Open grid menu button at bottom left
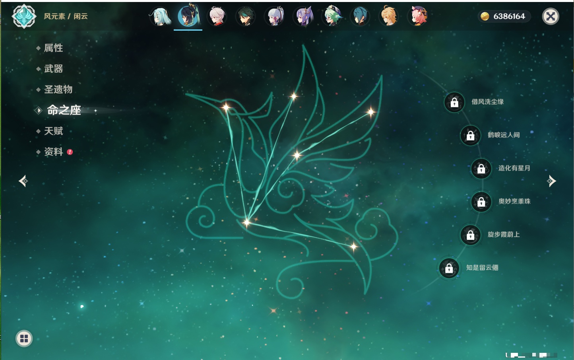 (24, 339)
